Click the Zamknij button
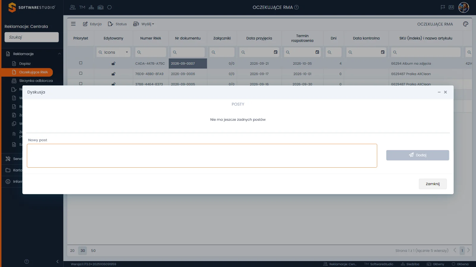This screenshot has width=476, height=267. [x=433, y=184]
